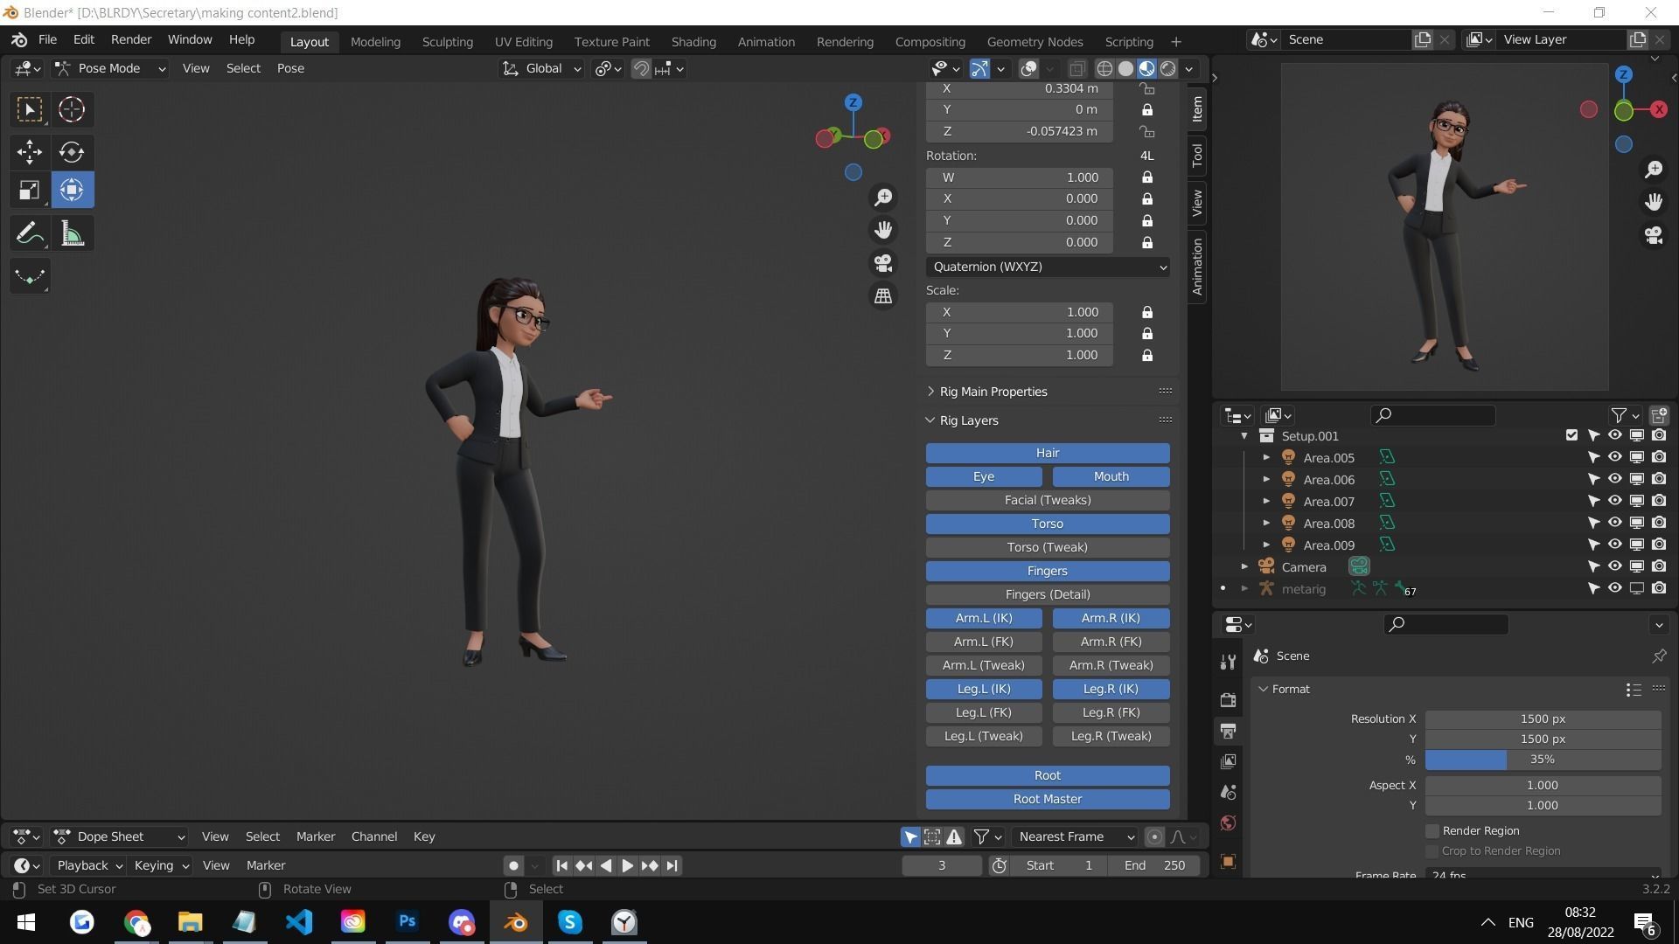Toggle the Leg.R (Tweak) rig layer

point(1111,736)
